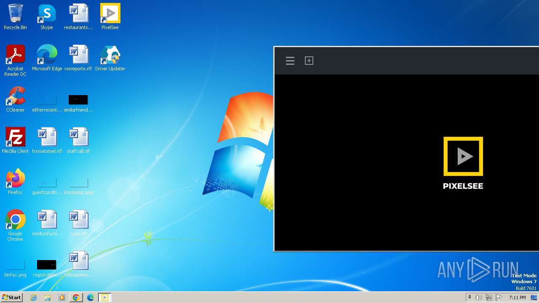Select the binfax.png file
539x303 pixels.
point(15,269)
